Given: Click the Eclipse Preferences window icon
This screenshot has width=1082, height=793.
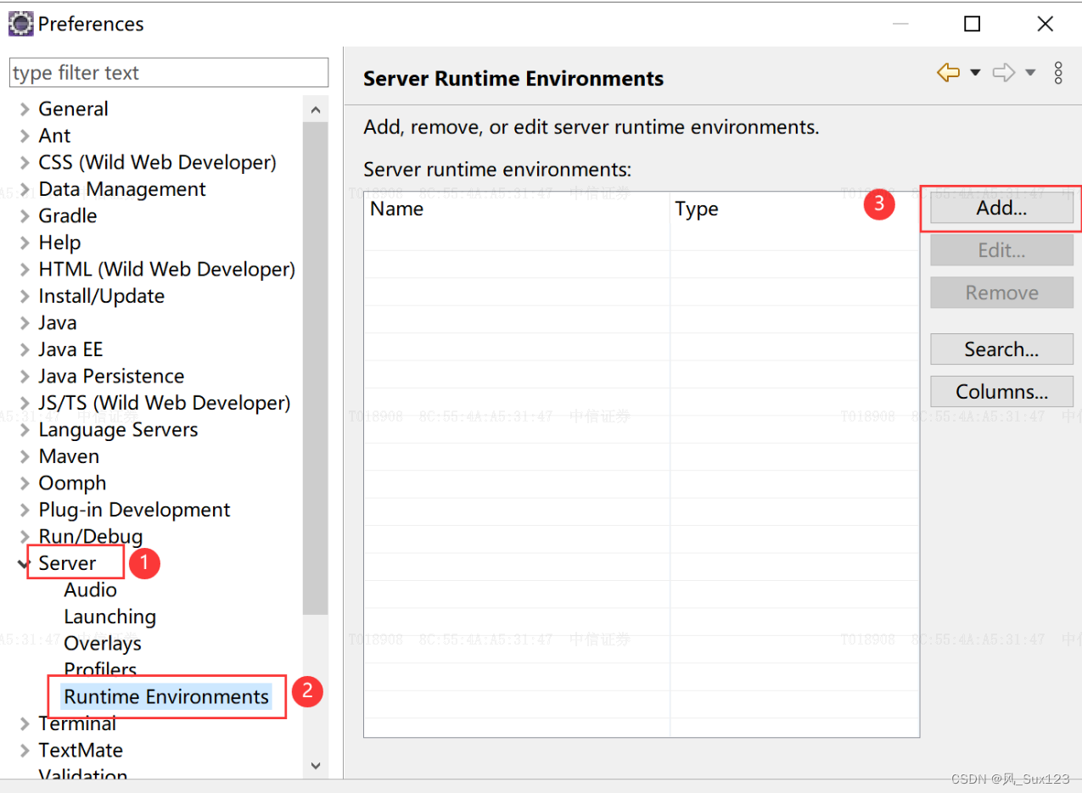Looking at the screenshot, I should point(20,23).
